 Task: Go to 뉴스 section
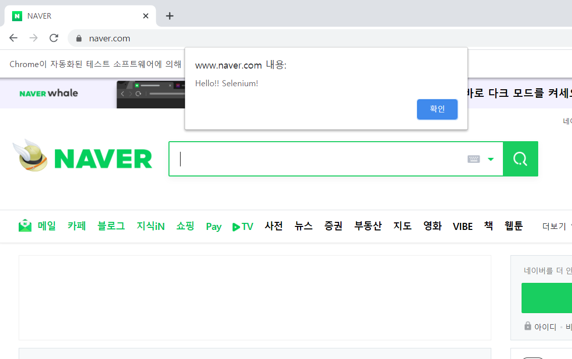(304, 226)
